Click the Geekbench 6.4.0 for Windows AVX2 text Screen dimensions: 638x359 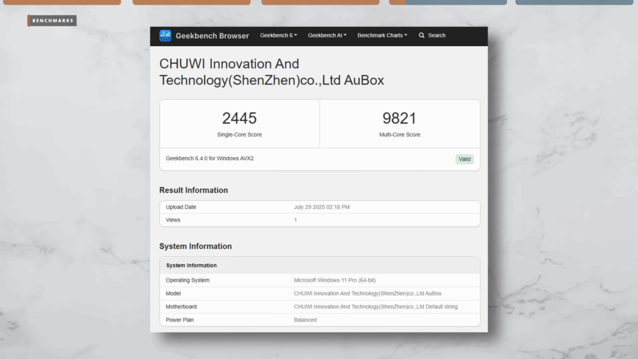pyautogui.click(x=209, y=158)
